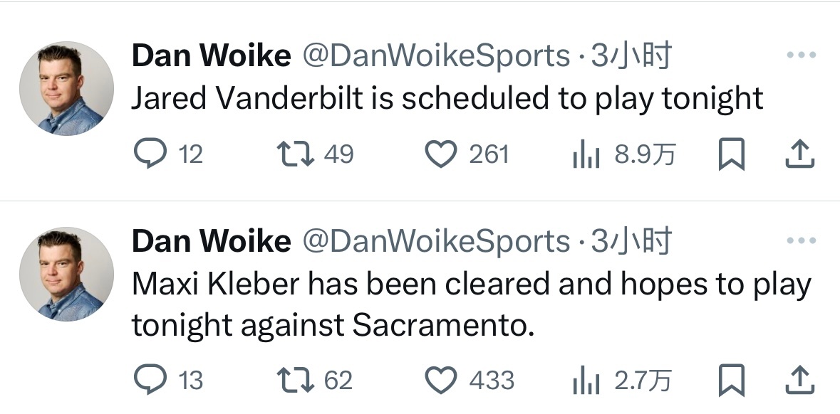The height and width of the screenshot is (414, 840).
Task: View analytics for the Kleber tweet
Action: (587, 381)
